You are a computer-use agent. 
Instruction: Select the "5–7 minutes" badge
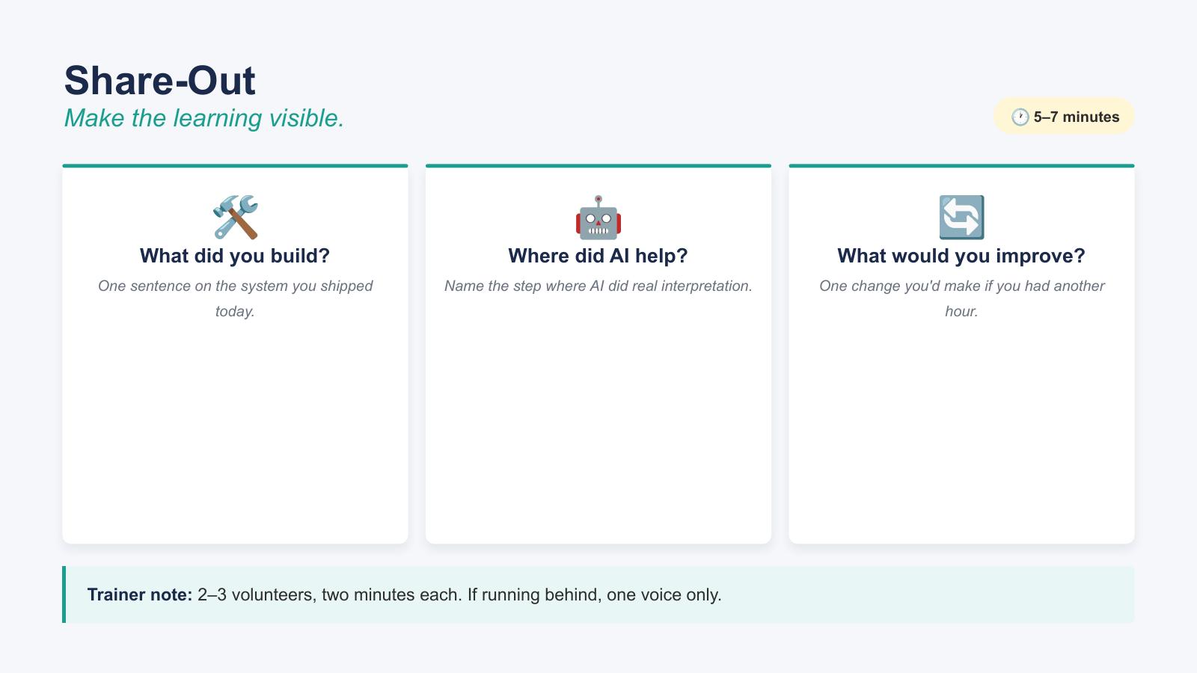pos(1064,116)
